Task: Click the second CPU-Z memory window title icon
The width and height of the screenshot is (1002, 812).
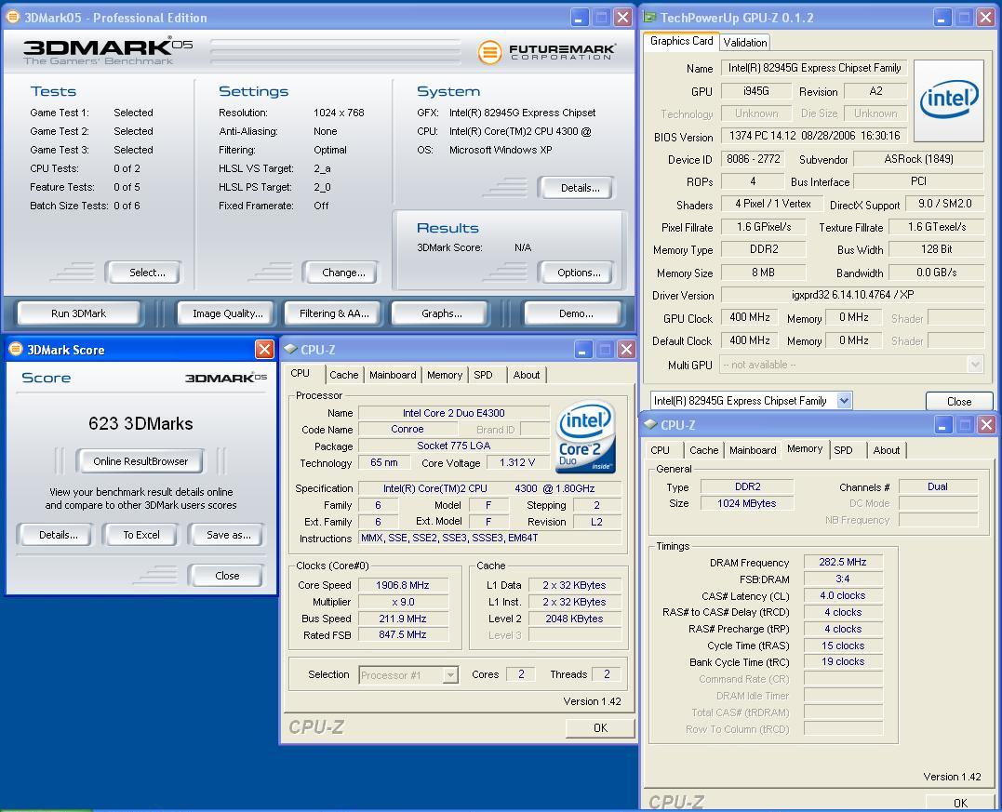Action: pyautogui.click(x=650, y=424)
